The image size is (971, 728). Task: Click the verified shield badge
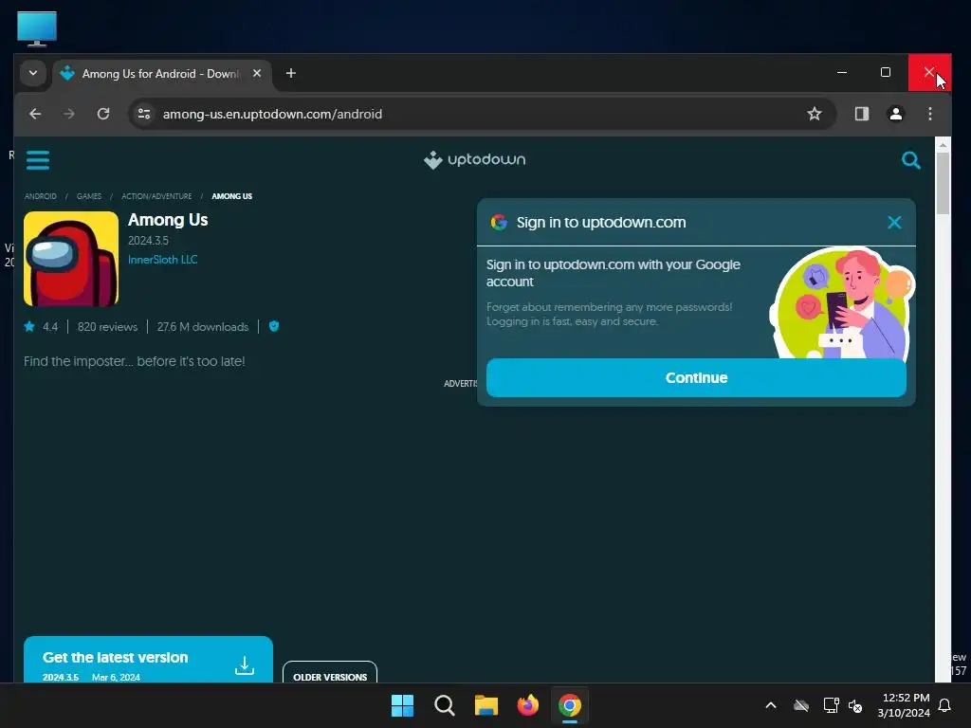click(274, 326)
